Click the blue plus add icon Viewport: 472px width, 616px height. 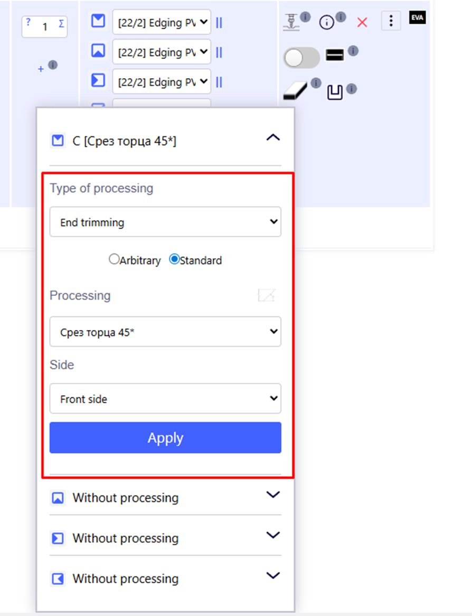41,69
